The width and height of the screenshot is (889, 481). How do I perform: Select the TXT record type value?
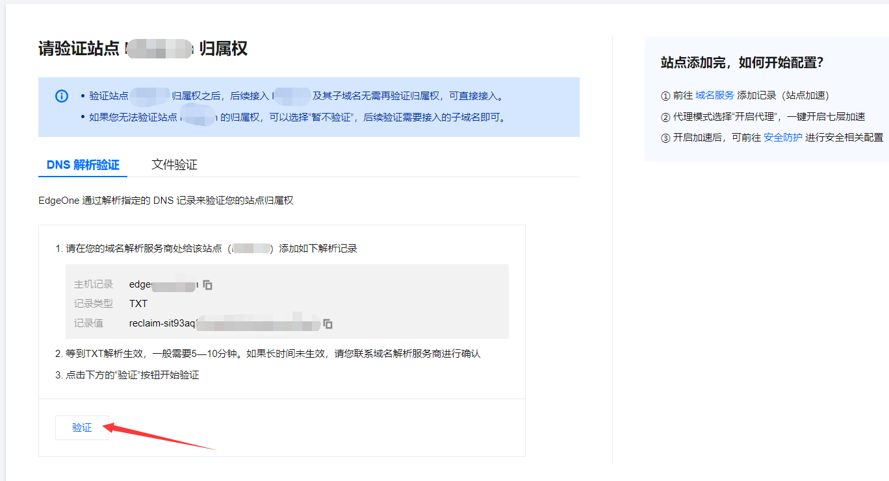click(x=138, y=304)
